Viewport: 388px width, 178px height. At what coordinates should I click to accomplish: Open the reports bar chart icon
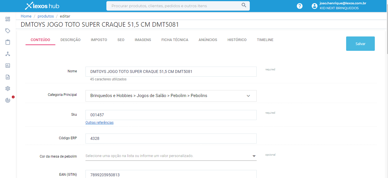(7, 65)
